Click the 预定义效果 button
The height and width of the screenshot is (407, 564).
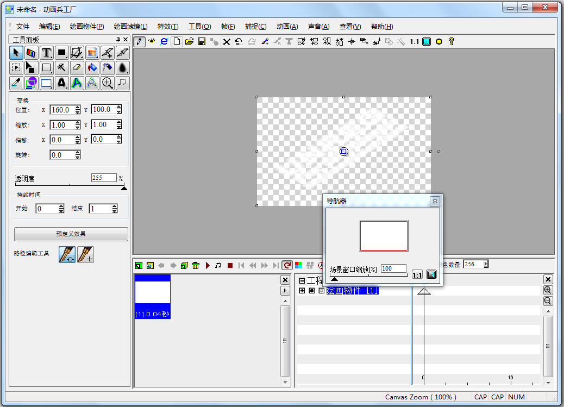(x=71, y=234)
